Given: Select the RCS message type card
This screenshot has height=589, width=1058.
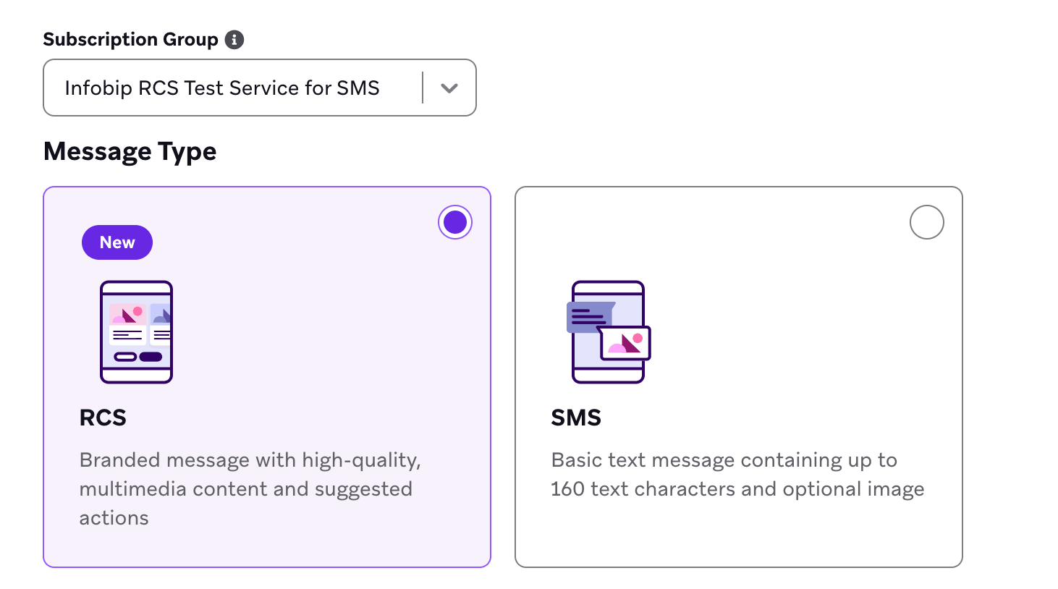Looking at the screenshot, I should coord(267,376).
